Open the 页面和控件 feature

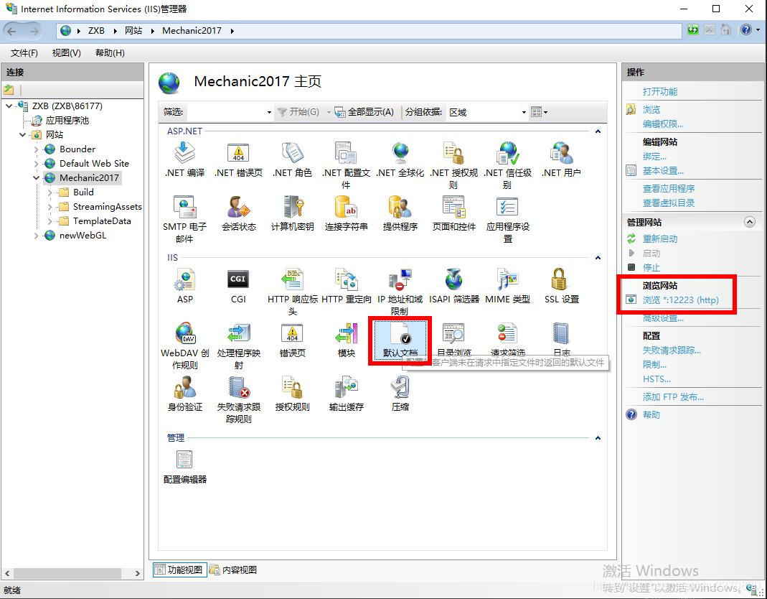pyautogui.click(x=454, y=213)
